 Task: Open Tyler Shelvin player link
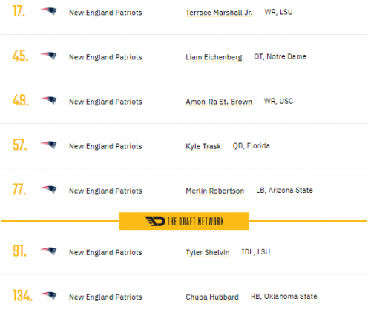(x=208, y=252)
